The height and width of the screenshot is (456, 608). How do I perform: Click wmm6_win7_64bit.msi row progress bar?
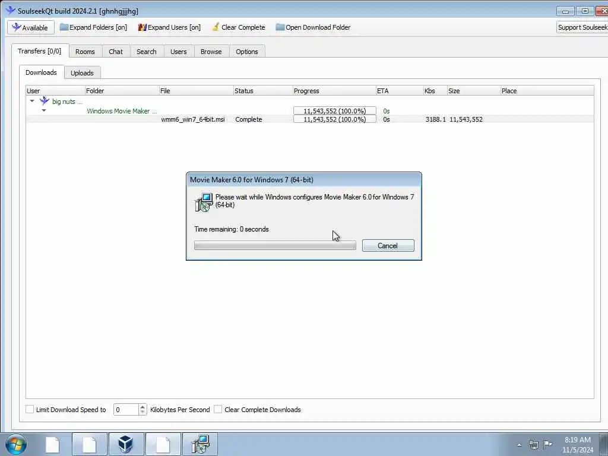point(335,119)
